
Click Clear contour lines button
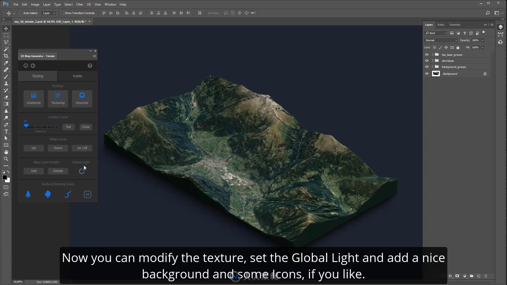click(x=86, y=127)
